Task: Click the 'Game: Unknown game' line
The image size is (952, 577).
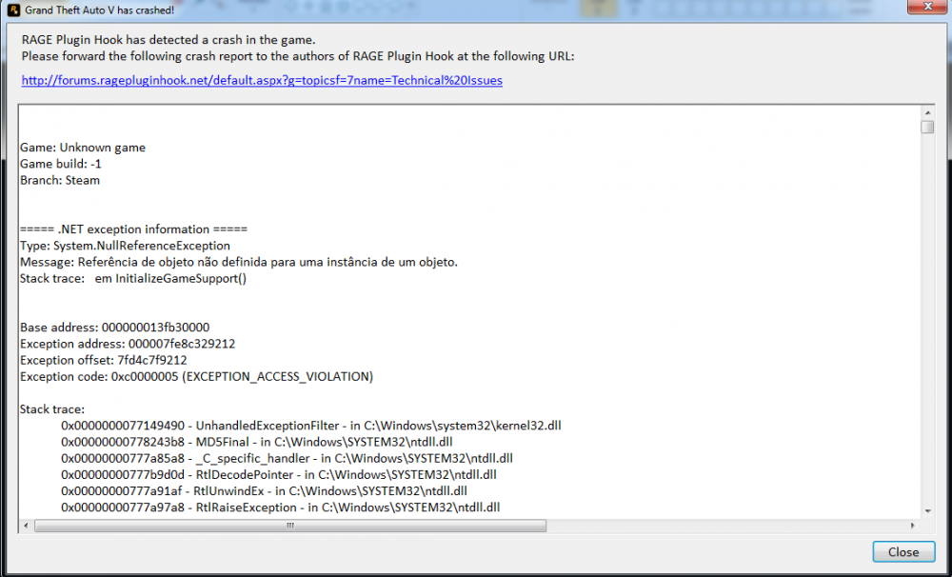Action: [x=83, y=148]
